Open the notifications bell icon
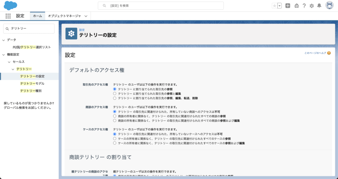The width and height of the screenshot is (338, 179). tap(319, 6)
